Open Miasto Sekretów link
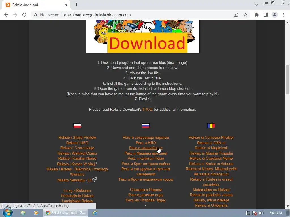The height and width of the screenshot is (217, 290). (71, 180)
